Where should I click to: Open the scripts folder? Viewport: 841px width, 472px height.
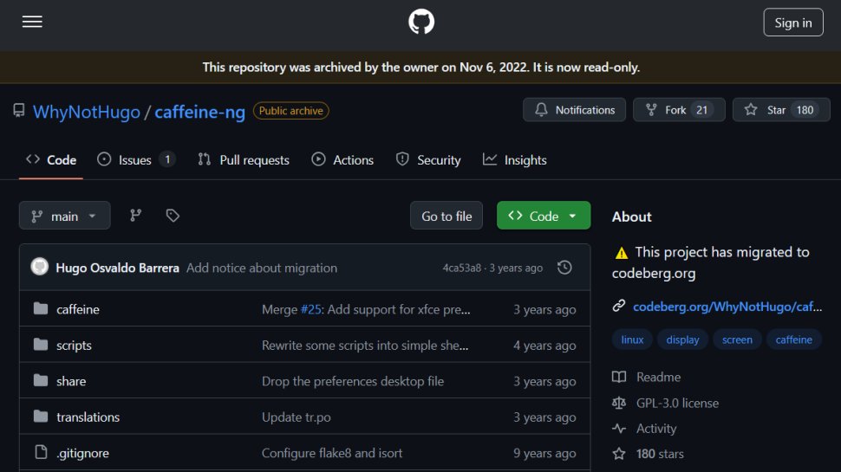tap(74, 345)
